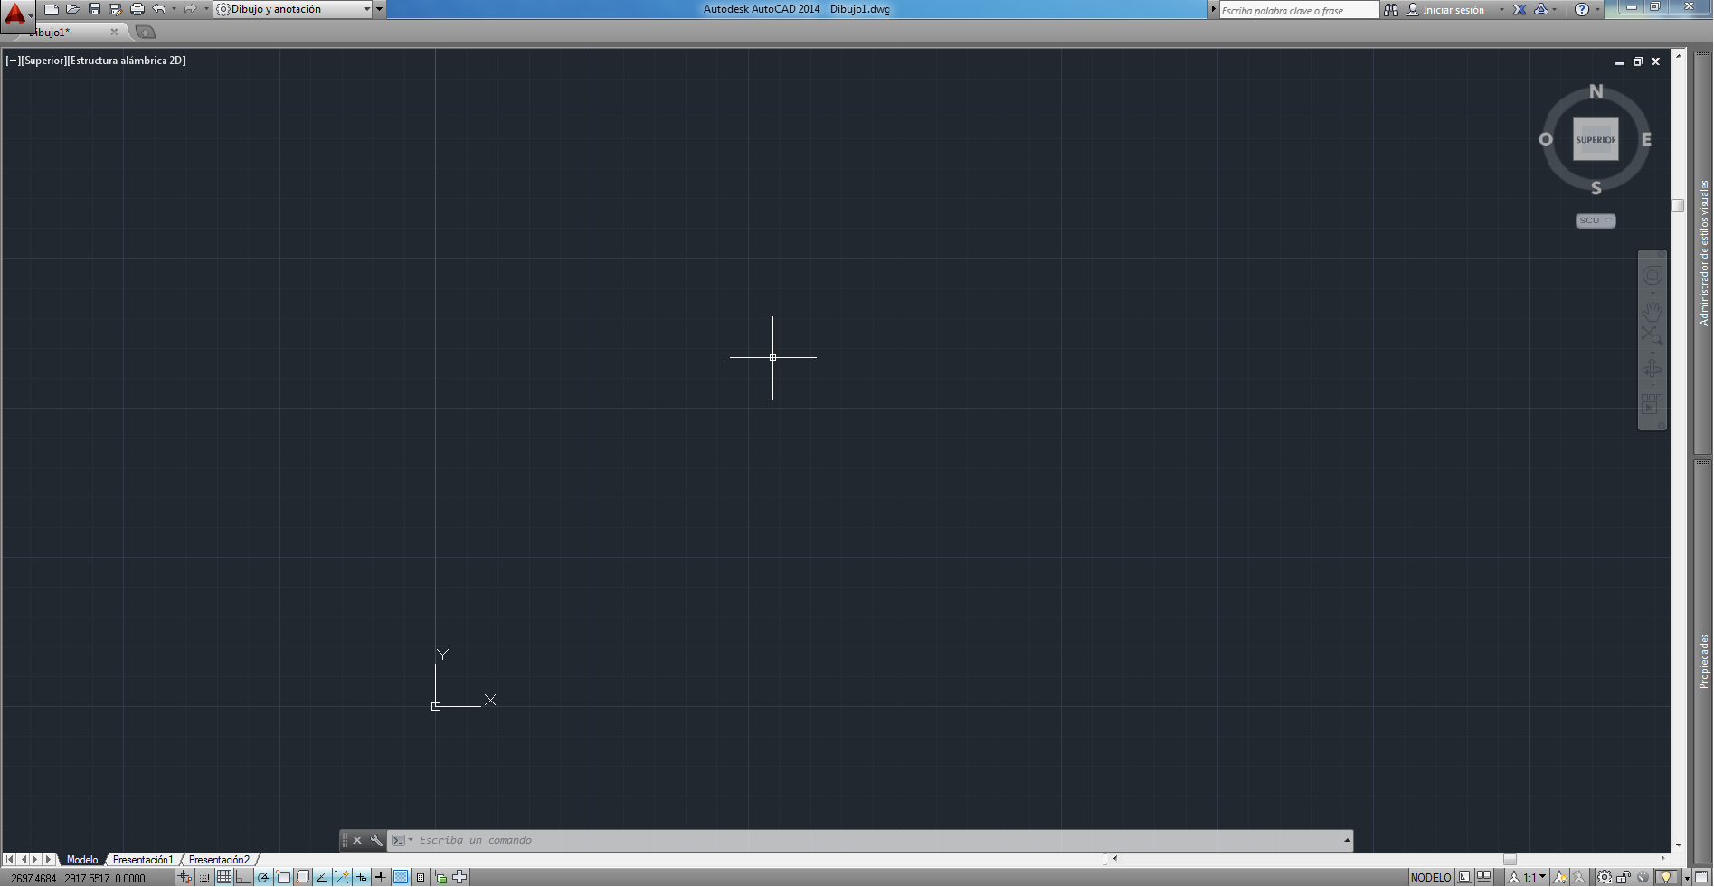The image size is (1714, 887).
Task: Open the undo history dropdown arrow
Action: click(x=174, y=9)
